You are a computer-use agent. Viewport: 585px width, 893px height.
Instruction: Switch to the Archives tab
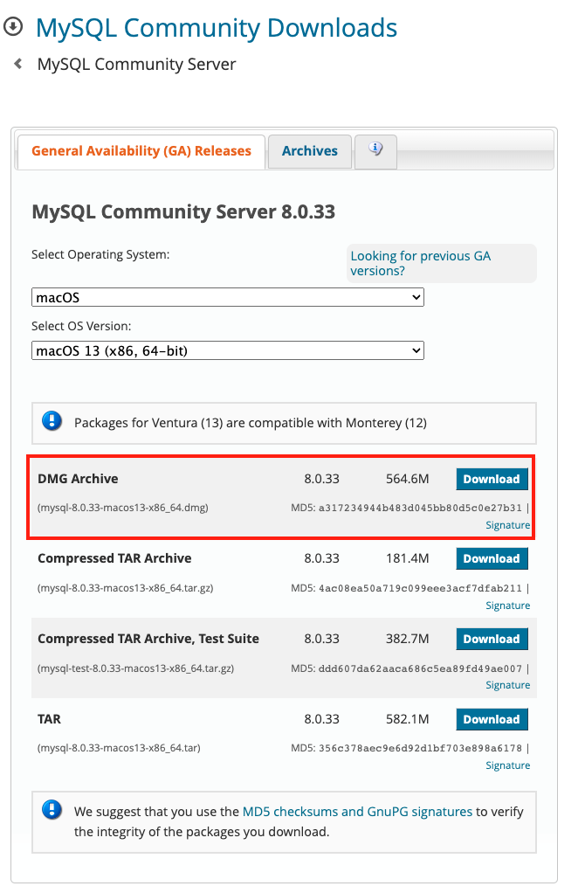[310, 151]
